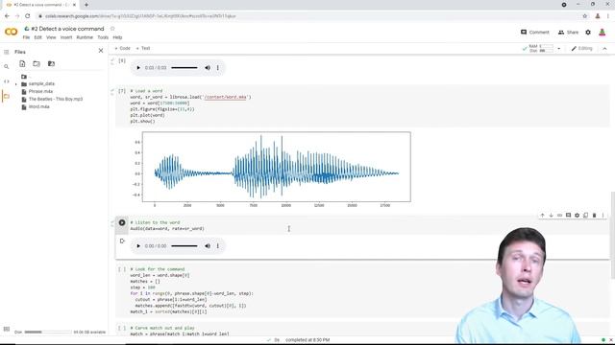The image size is (615, 345).
Task: Go up to the parent folder
Action: (x=24, y=77)
